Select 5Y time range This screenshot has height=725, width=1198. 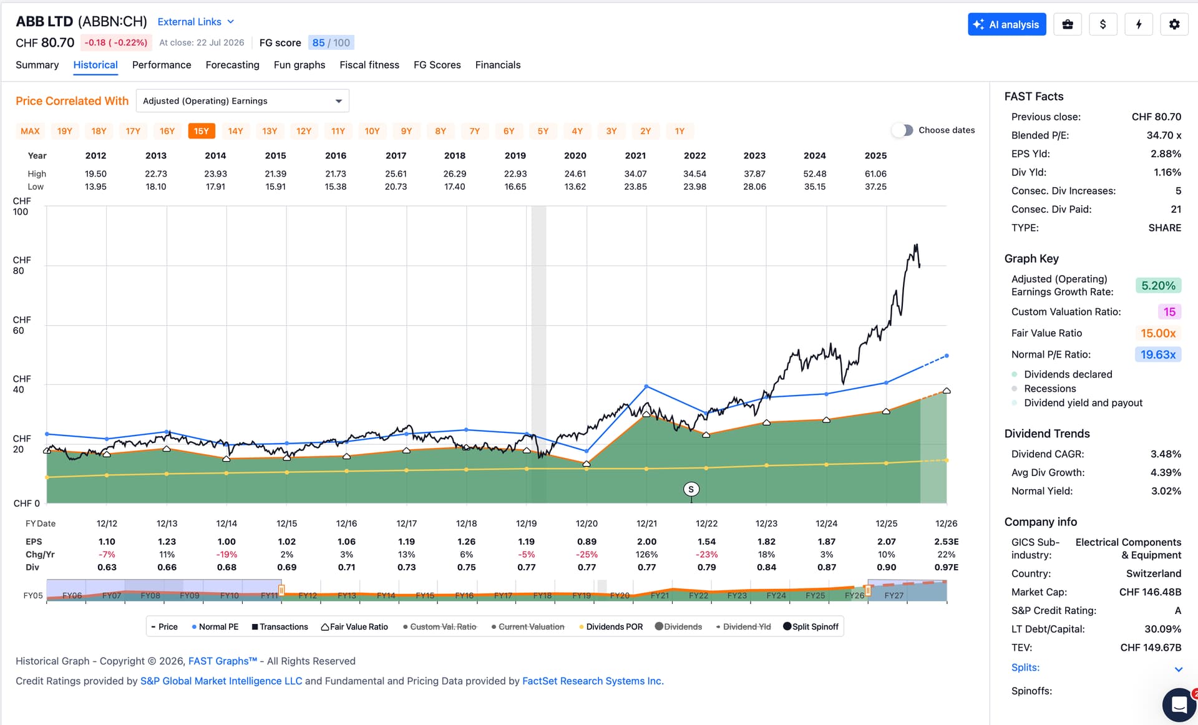[543, 131]
